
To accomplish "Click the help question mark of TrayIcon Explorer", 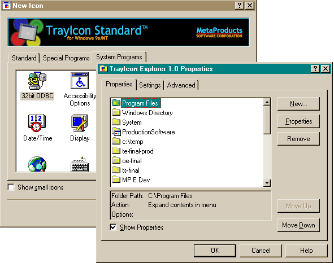I will point(315,69).
